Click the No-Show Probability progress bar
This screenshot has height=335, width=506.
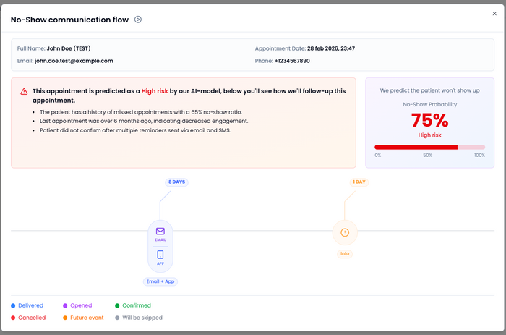point(429,147)
